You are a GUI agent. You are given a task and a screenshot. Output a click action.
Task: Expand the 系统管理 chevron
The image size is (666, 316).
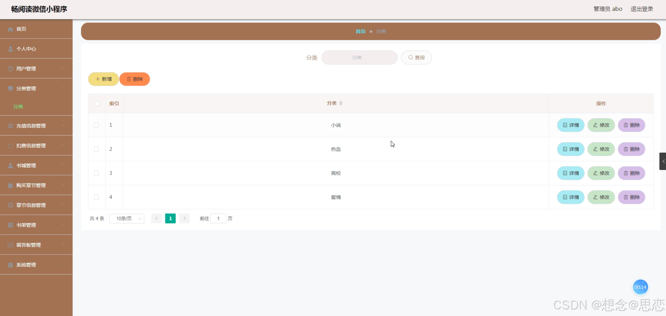click(x=64, y=264)
